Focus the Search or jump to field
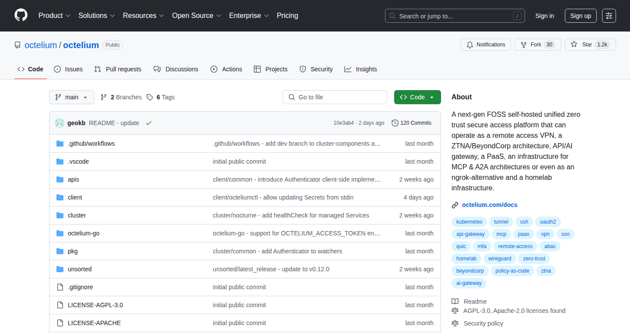 (x=455, y=16)
